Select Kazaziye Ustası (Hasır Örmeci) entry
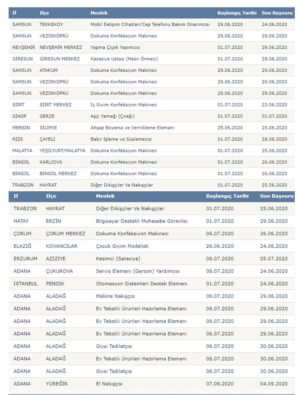 [x=124, y=59]
